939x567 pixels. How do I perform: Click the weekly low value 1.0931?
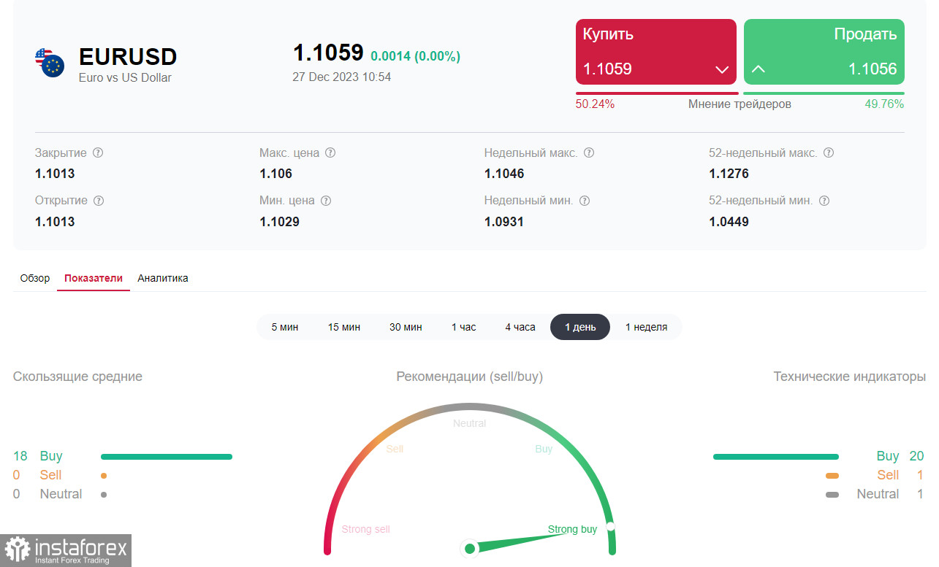tap(504, 222)
